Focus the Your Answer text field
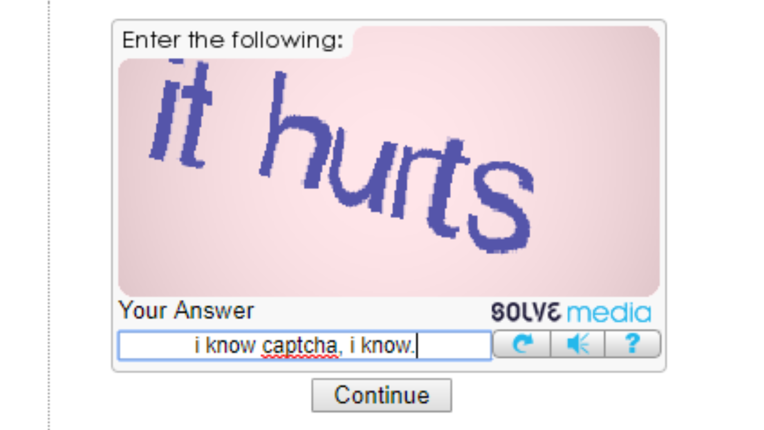This screenshot has height=430, width=764. point(305,345)
